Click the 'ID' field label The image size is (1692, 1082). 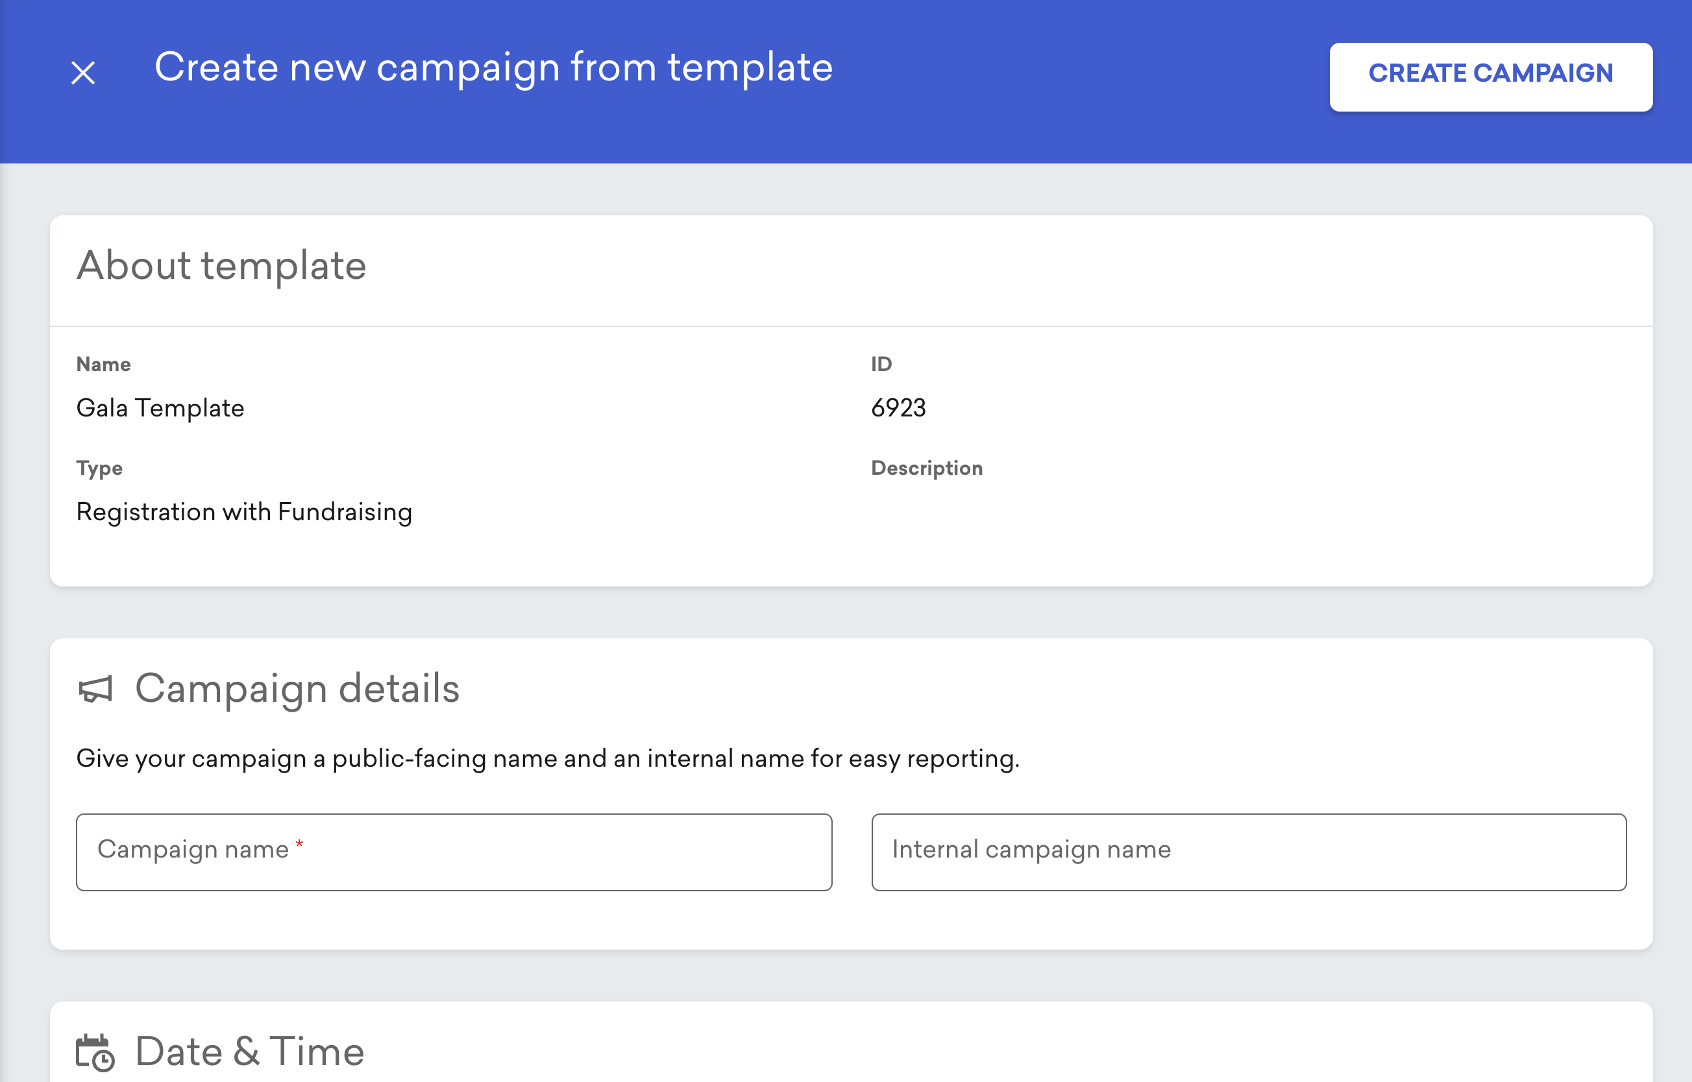[881, 364]
